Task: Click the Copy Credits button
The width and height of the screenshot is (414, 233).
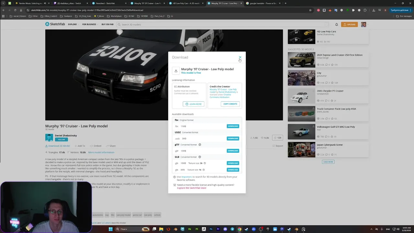Action: (230, 104)
